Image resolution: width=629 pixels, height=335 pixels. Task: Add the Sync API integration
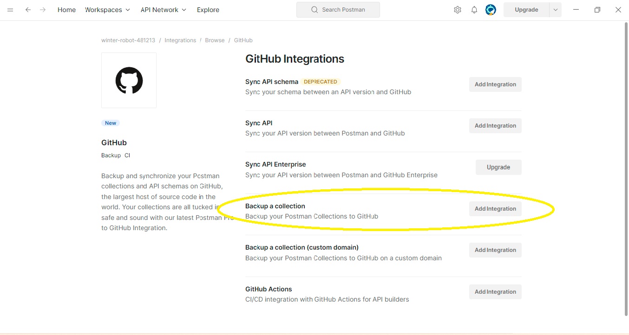pyautogui.click(x=495, y=126)
